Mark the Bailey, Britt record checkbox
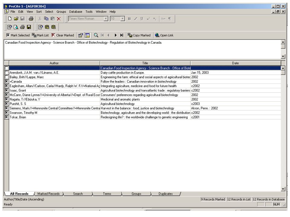This screenshot has width=290, height=217. tap(6, 77)
